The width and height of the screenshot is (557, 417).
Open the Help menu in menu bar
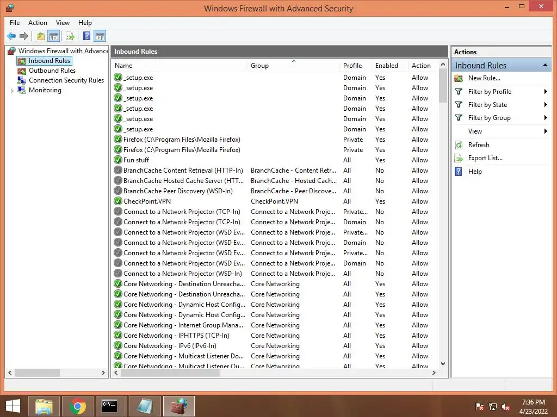tap(85, 23)
